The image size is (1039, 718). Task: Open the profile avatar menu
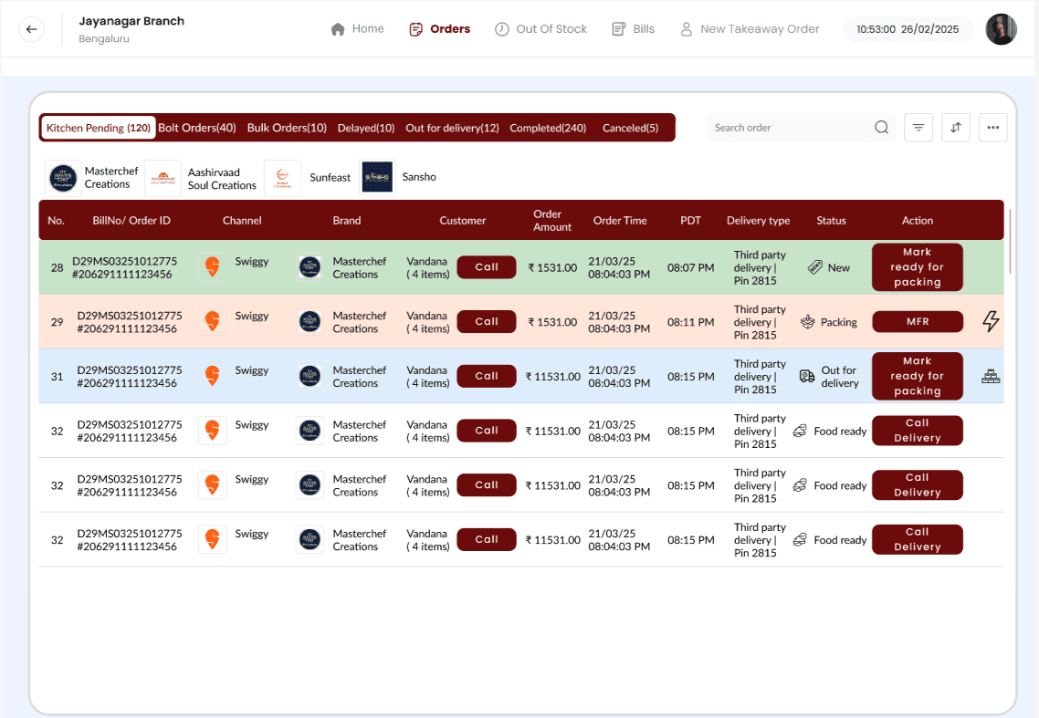1001,28
